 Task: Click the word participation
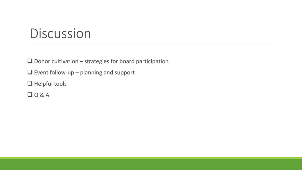pyautogui.click(x=152, y=61)
